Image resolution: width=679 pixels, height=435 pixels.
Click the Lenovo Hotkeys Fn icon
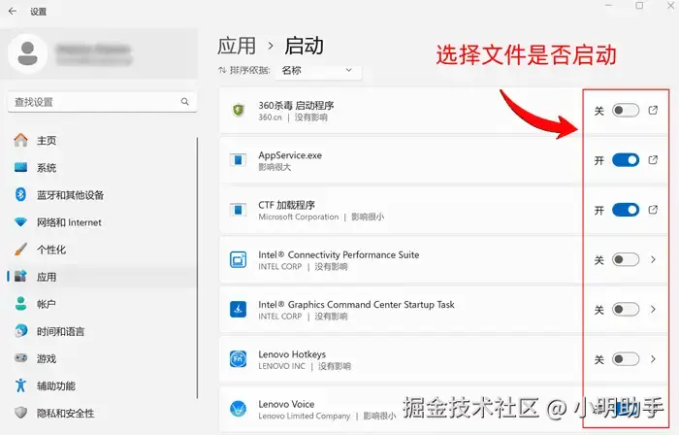pos(239,359)
